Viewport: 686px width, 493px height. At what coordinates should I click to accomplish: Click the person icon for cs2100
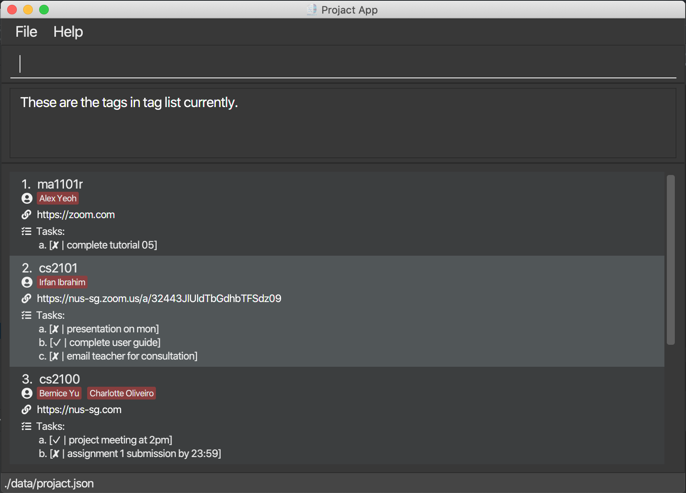(x=27, y=393)
